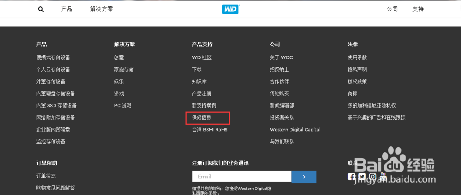This screenshot has height=195, width=461.
Task: Open 版权政策 link
Action: (357, 81)
